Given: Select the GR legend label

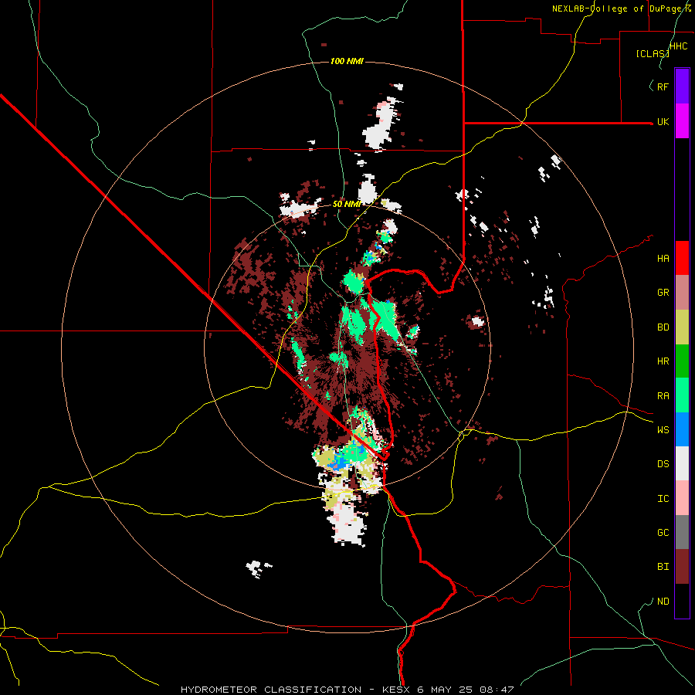Looking at the screenshot, I should pyautogui.click(x=663, y=293).
